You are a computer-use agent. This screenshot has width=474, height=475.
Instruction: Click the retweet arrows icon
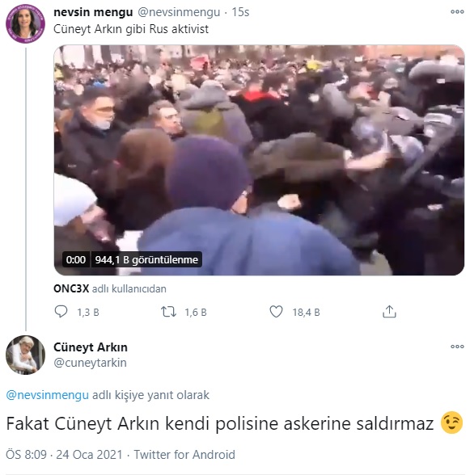point(168,312)
